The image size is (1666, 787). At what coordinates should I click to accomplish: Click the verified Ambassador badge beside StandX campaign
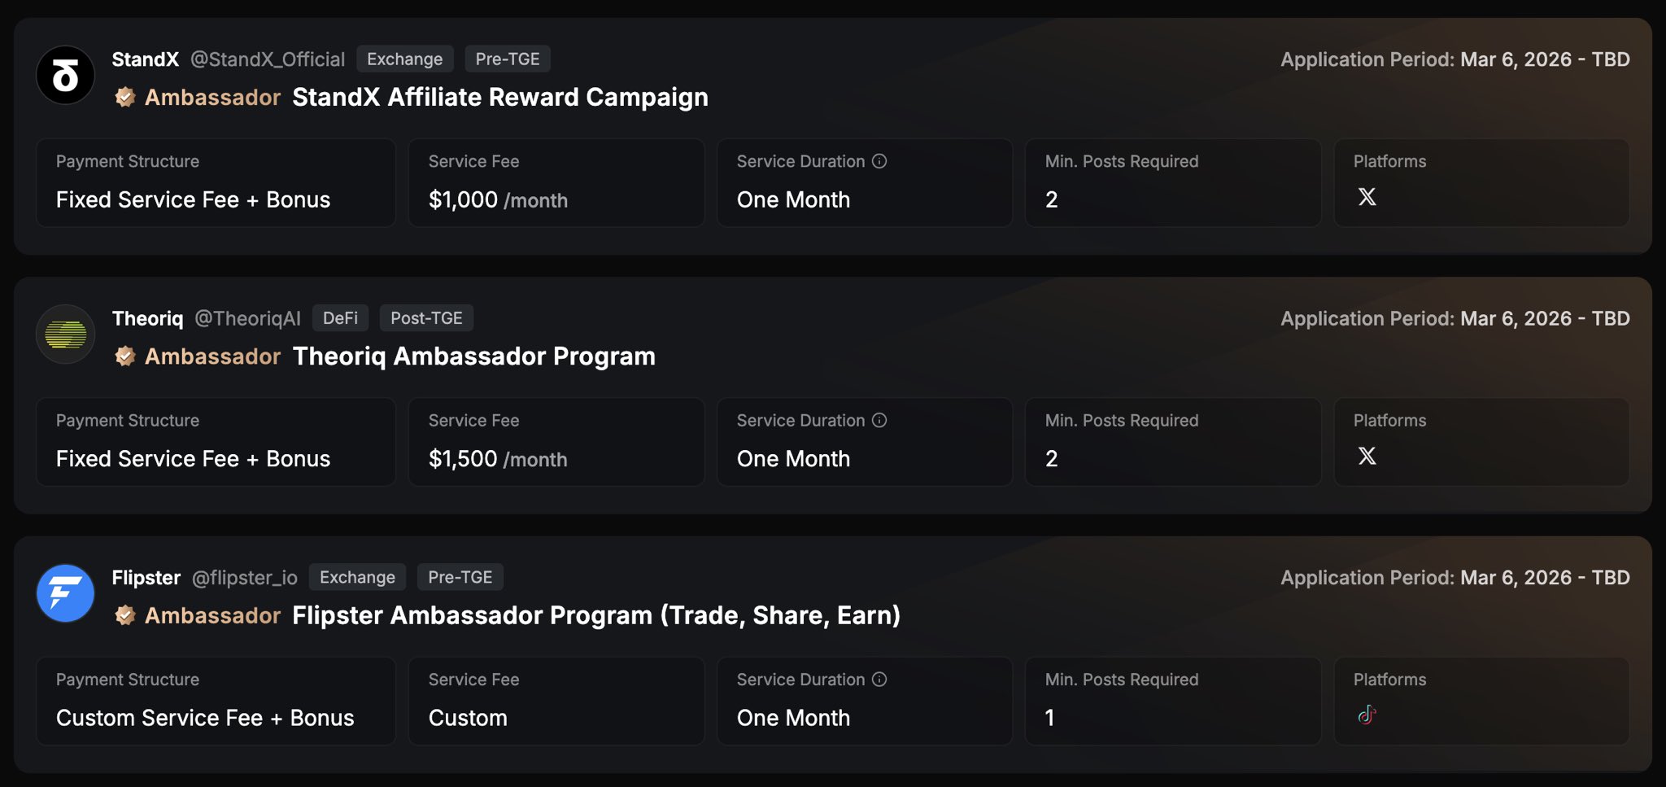(x=124, y=98)
